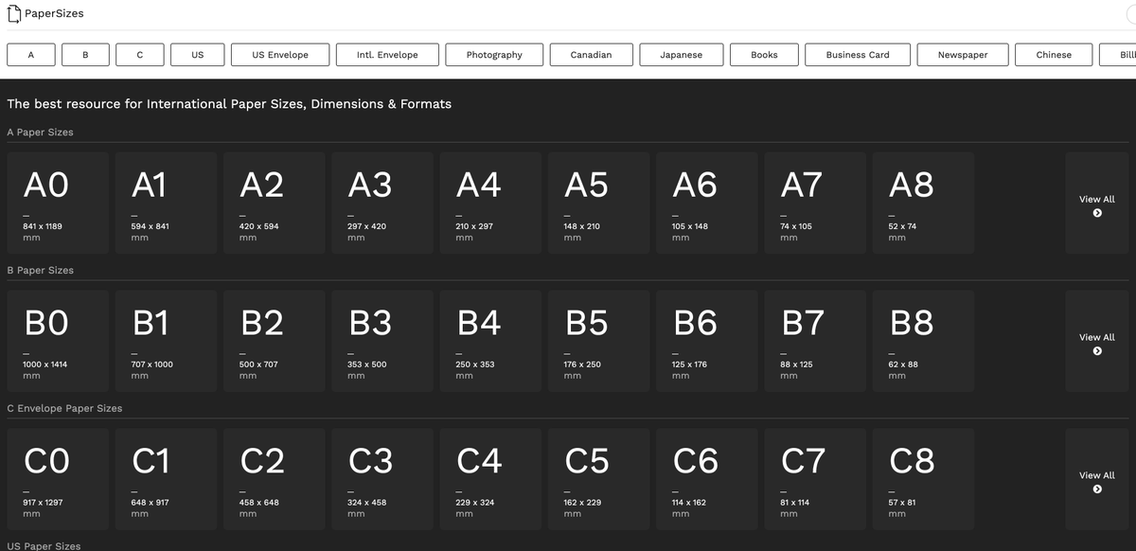The image size is (1136, 551).
Task: Select the C8 envelope card
Action: coord(923,480)
